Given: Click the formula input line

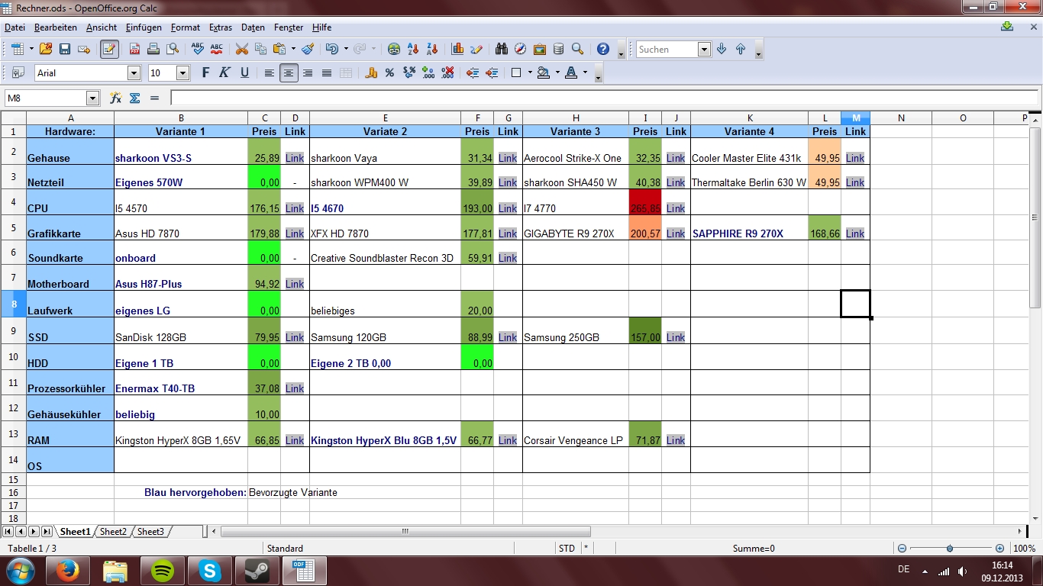Looking at the screenshot, I should pos(604,98).
